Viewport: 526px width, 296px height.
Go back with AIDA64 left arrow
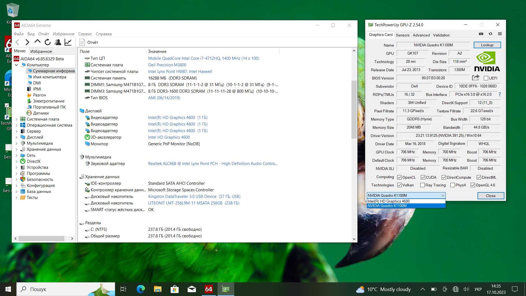coord(18,42)
